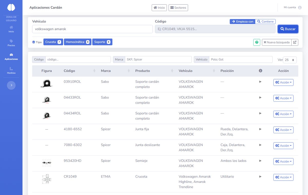The height and width of the screenshot is (195, 308).
Task: Expand the sidebar with the arrow button
Action: 11,85
